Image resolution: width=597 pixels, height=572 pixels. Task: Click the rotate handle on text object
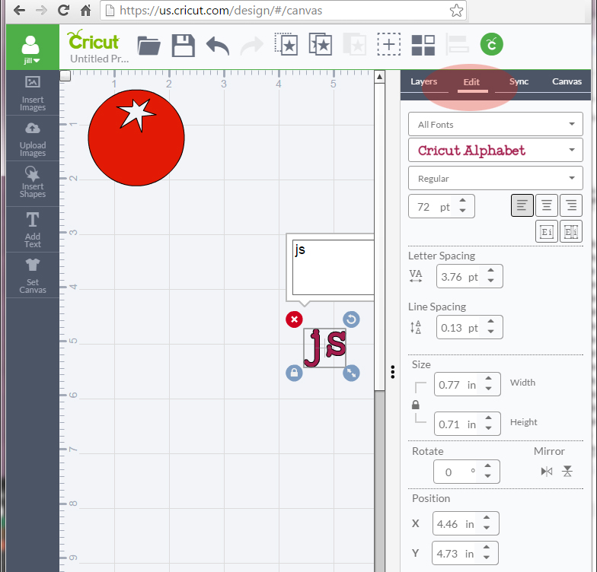[x=351, y=319]
